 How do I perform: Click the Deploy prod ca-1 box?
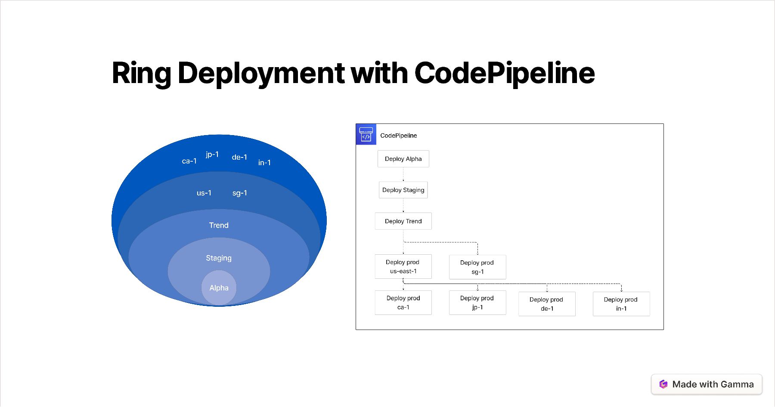[x=403, y=302]
